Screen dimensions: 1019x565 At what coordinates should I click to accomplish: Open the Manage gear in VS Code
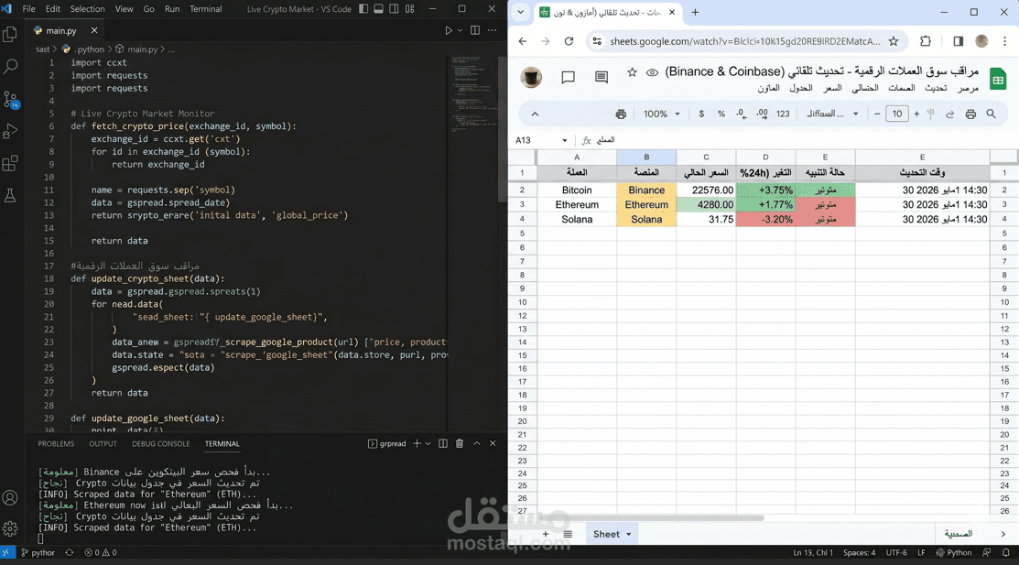tap(10, 528)
